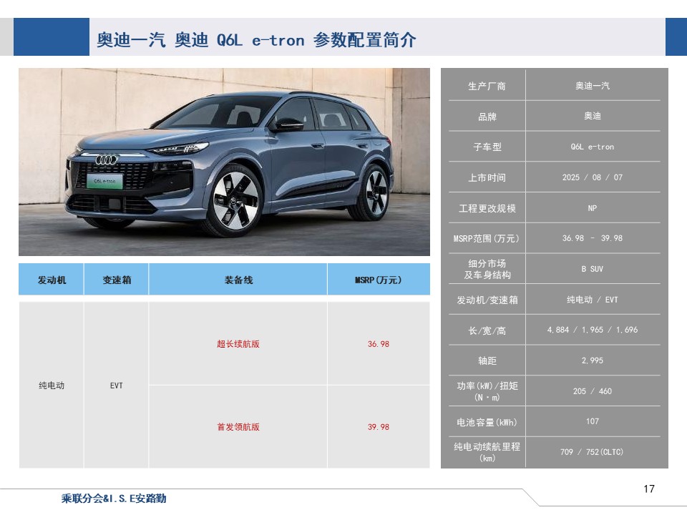Click the B SUV value

pos(593,269)
